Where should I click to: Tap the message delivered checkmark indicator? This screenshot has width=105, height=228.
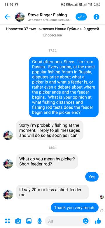tap(101, 210)
